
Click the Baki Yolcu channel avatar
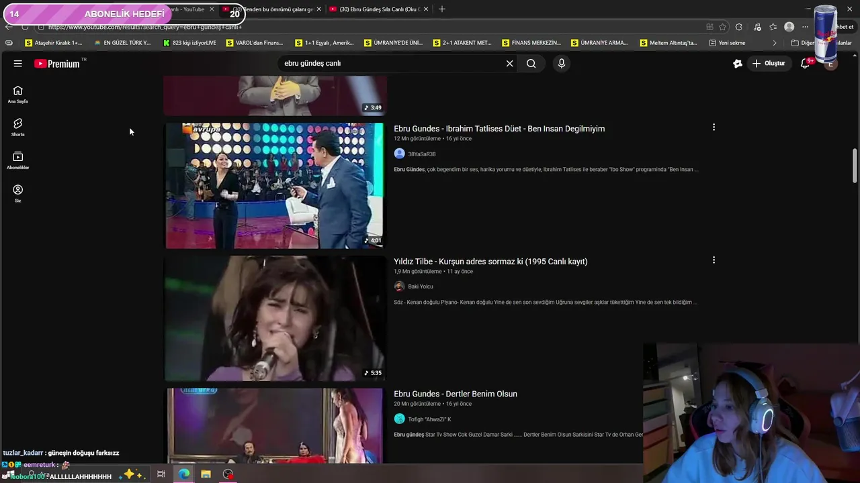click(x=399, y=286)
